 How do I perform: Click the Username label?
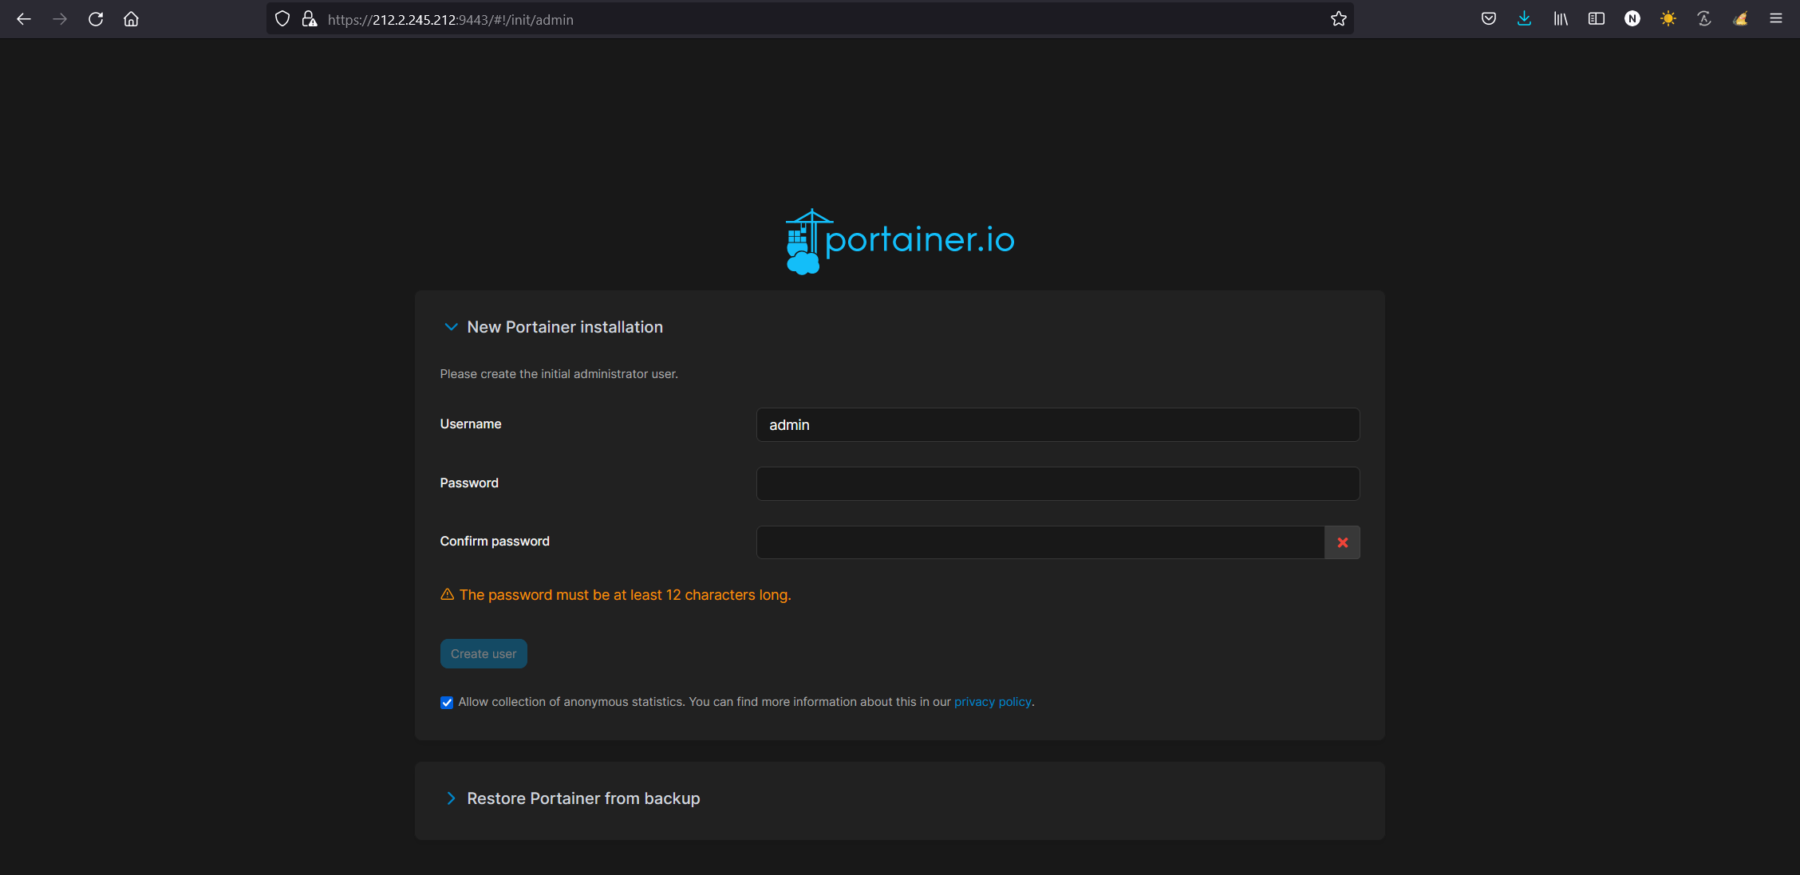[471, 424]
